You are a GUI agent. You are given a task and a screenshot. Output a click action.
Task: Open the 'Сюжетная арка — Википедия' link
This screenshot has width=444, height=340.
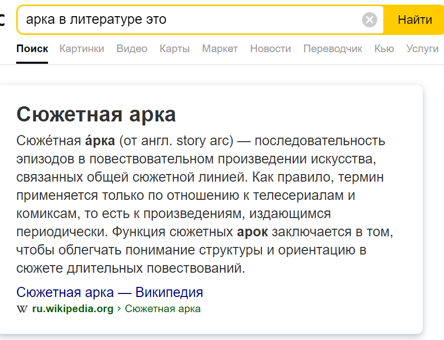tap(110, 292)
